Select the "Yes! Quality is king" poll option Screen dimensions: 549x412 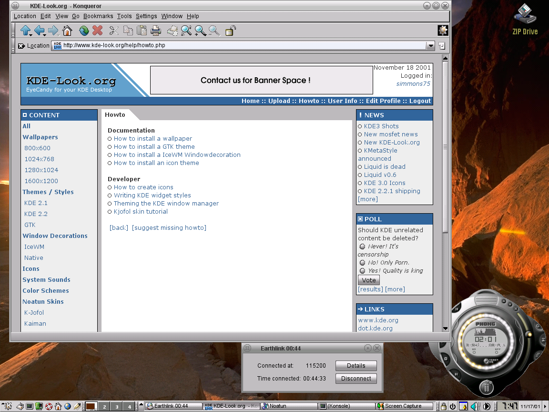pyautogui.click(x=362, y=271)
